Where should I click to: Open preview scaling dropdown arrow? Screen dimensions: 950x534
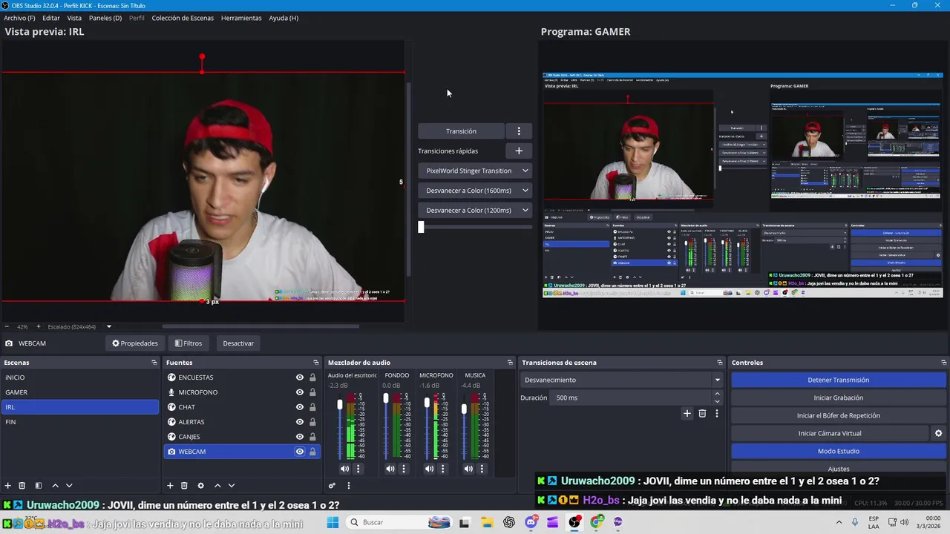[108, 326]
